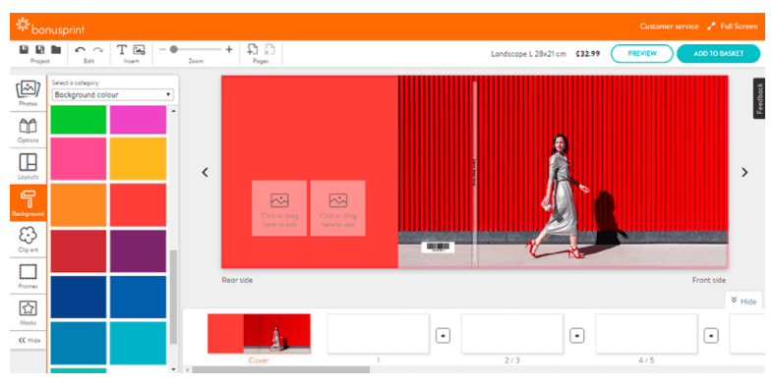Viewport: 775px width, 385px height.
Task: Click the colour panel vertical scrollbar
Action: 173,297
